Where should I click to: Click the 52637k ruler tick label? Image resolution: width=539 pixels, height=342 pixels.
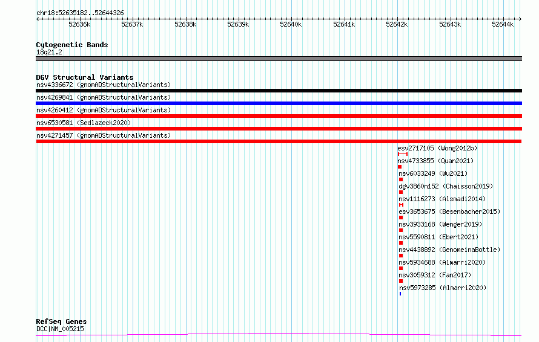tap(133, 24)
